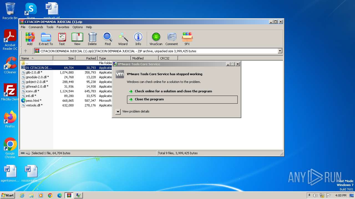Image resolution: width=355 pixels, height=199 pixels.
Task: Select gmodule-2.0.dll in the list
Action: pos(66,77)
